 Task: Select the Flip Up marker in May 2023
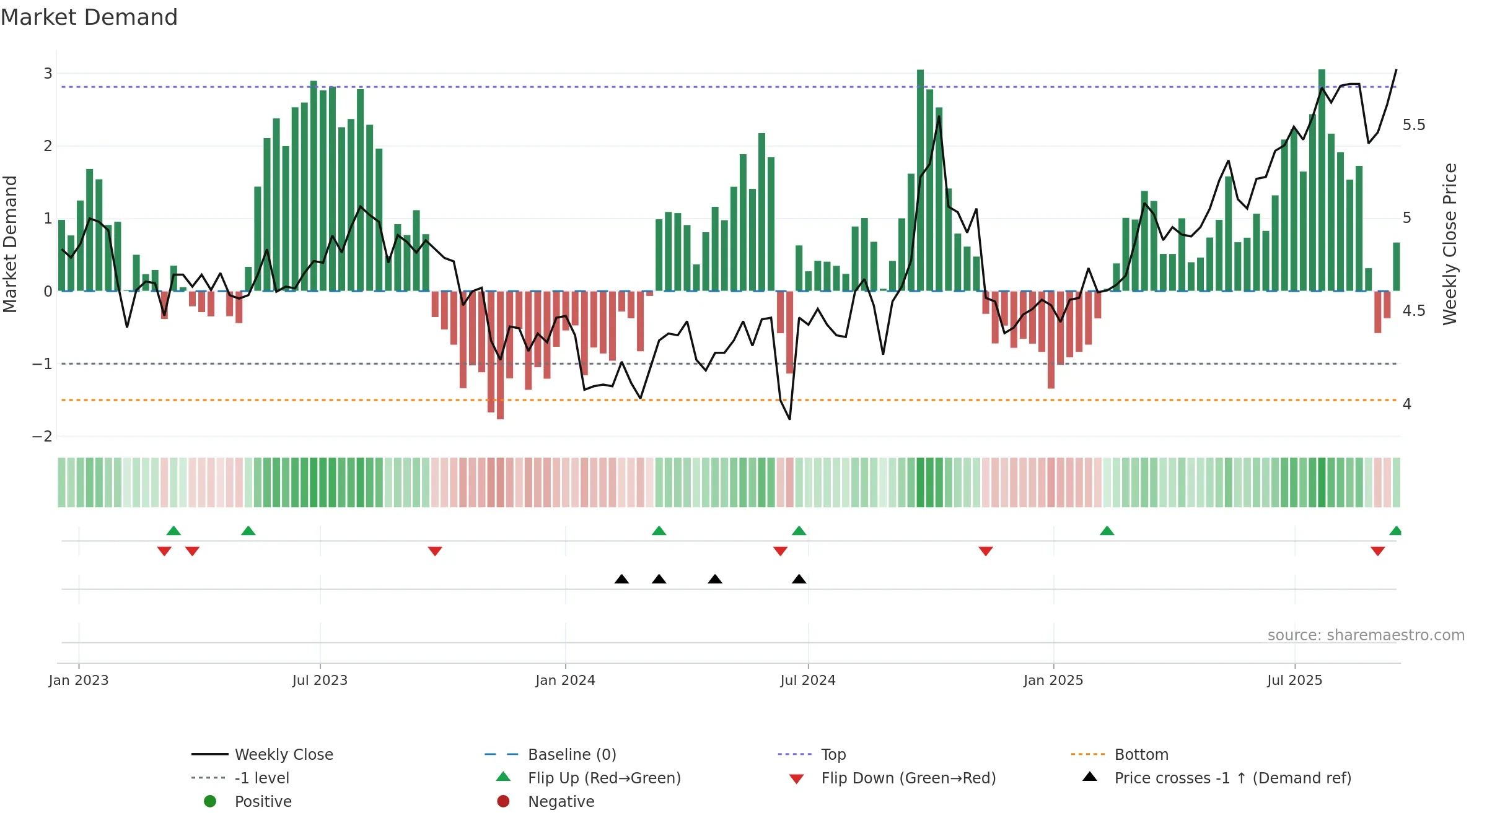tap(248, 531)
